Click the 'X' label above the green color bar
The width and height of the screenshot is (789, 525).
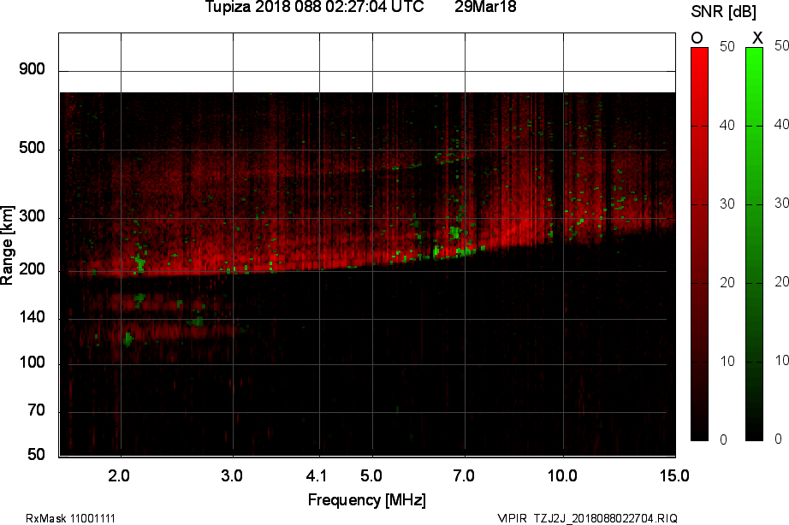757,38
